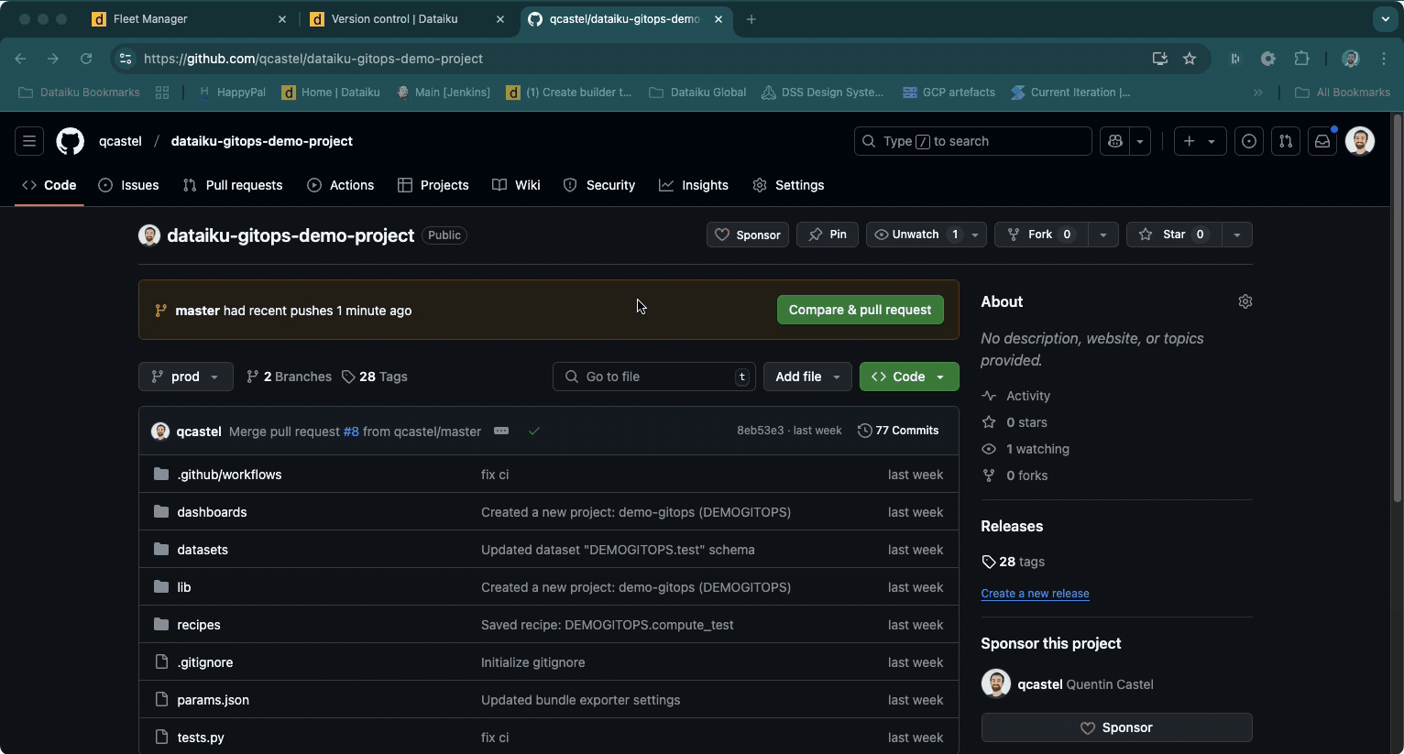Open the prod branch selector dropdown
The height and width of the screenshot is (754, 1404).
186,377
